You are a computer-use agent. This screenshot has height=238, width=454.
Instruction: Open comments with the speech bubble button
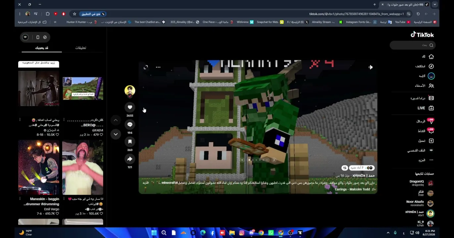click(x=130, y=124)
